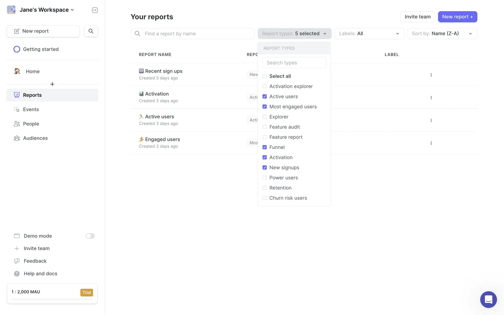Screen dimensions: 504x315
Task: Open the Audiences sidebar section
Action: point(35,138)
